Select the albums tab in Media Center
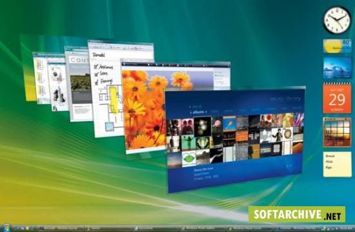355x232 pixels. pyautogui.click(x=198, y=112)
